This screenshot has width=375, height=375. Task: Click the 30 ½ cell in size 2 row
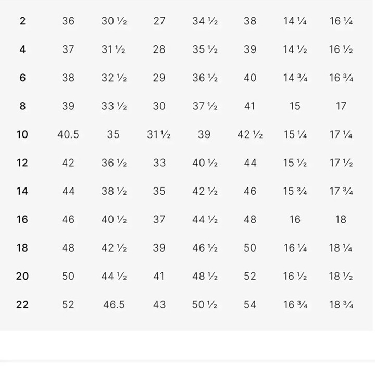pos(114,21)
